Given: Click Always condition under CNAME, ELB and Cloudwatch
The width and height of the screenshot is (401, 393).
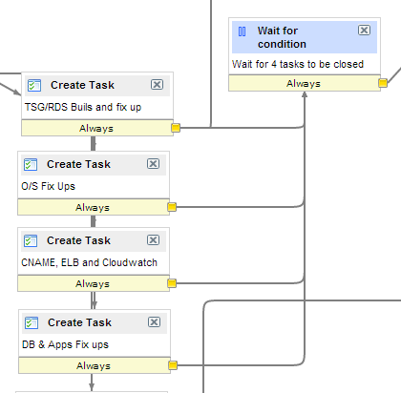Looking at the screenshot, I should [94, 283].
